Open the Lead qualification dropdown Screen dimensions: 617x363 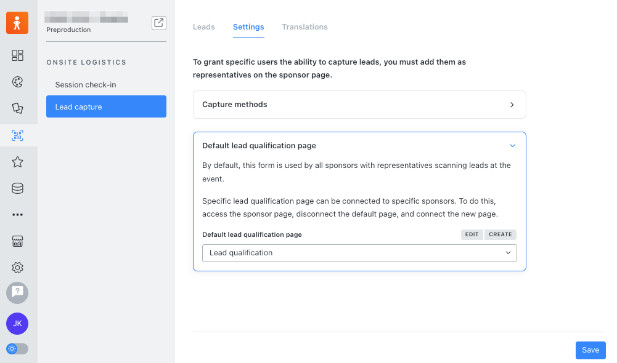point(359,253)
